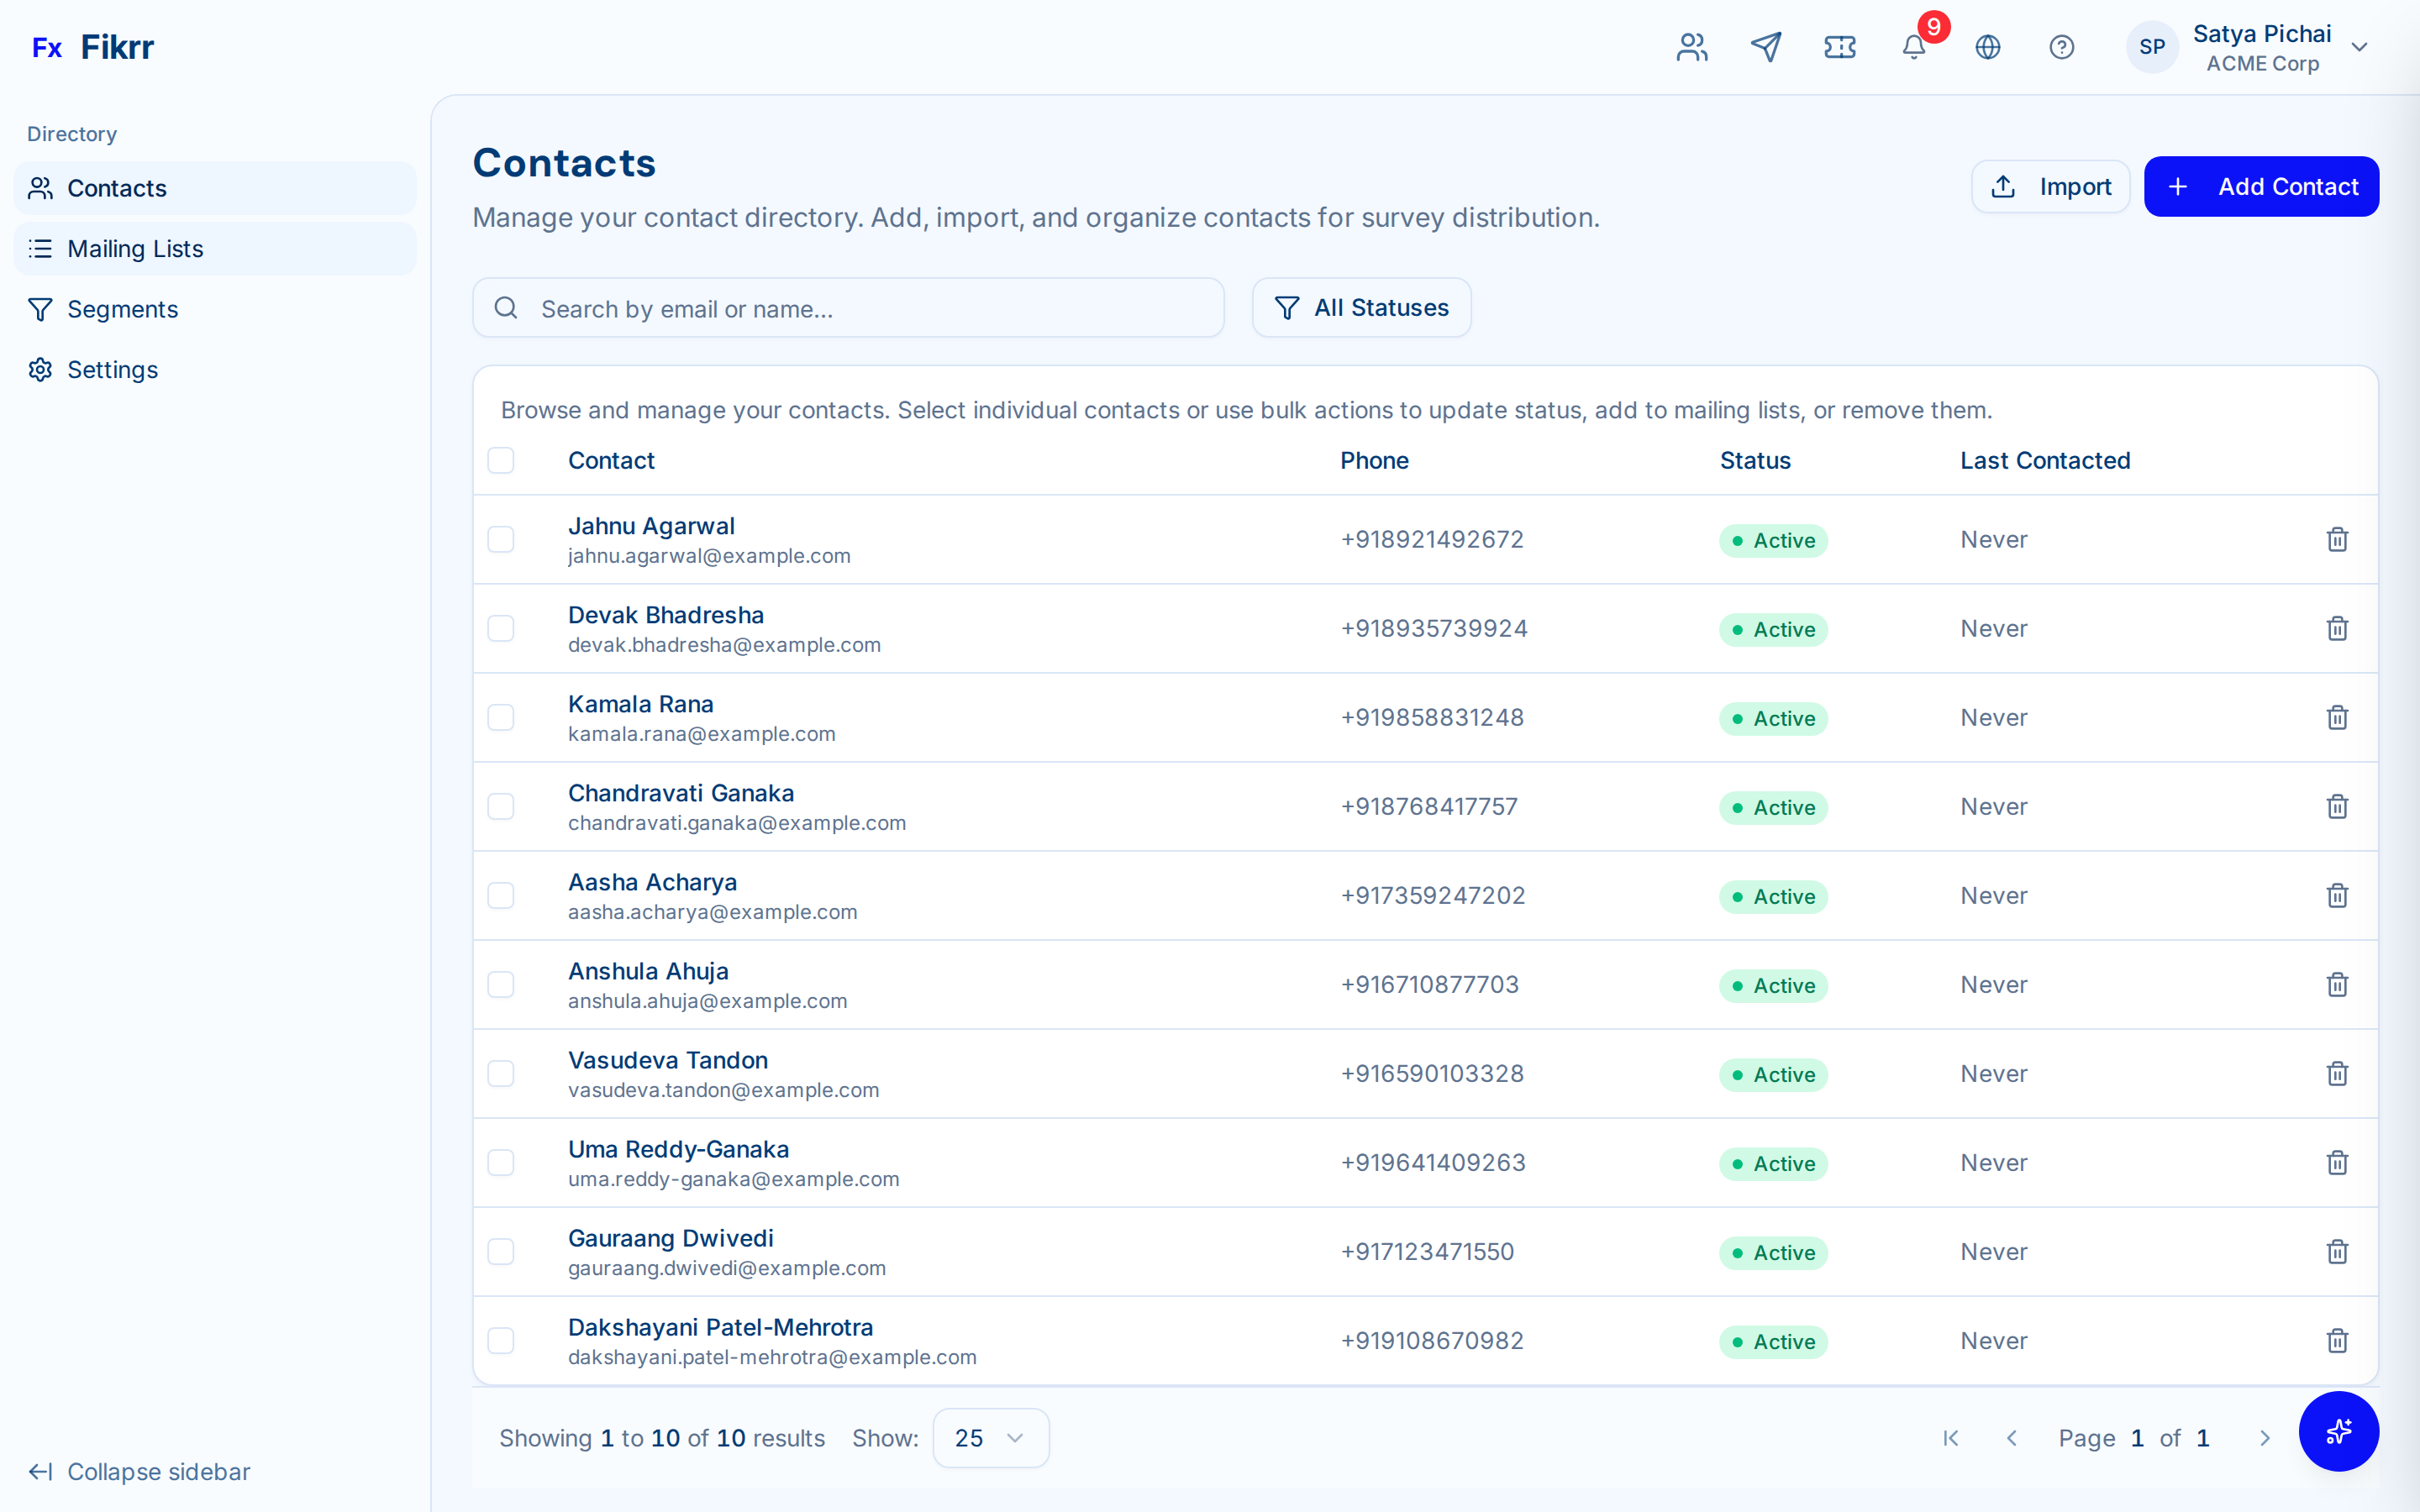Open help via the question mark icon
2420x1512 pixels.
[2062, 46]
